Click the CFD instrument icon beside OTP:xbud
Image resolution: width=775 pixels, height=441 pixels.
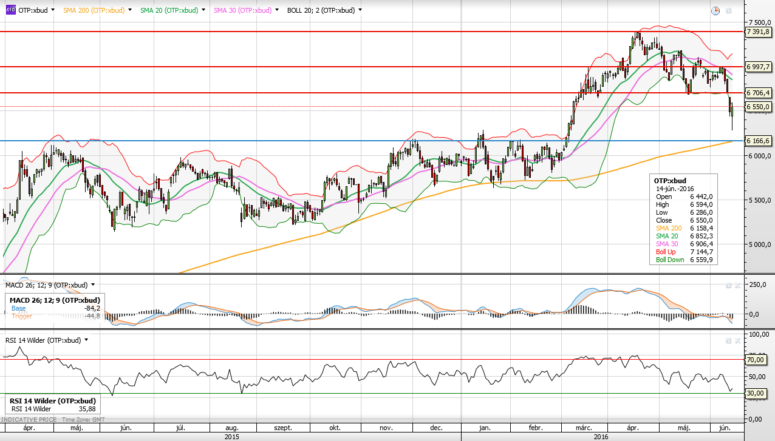click(x=11, y=10)
